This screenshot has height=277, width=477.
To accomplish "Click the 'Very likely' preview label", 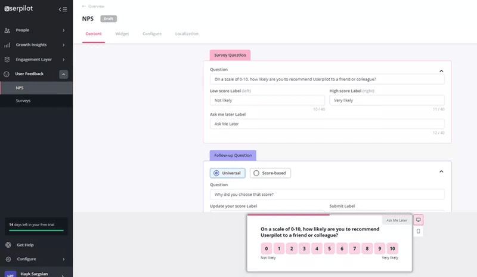I will (390, 258).
